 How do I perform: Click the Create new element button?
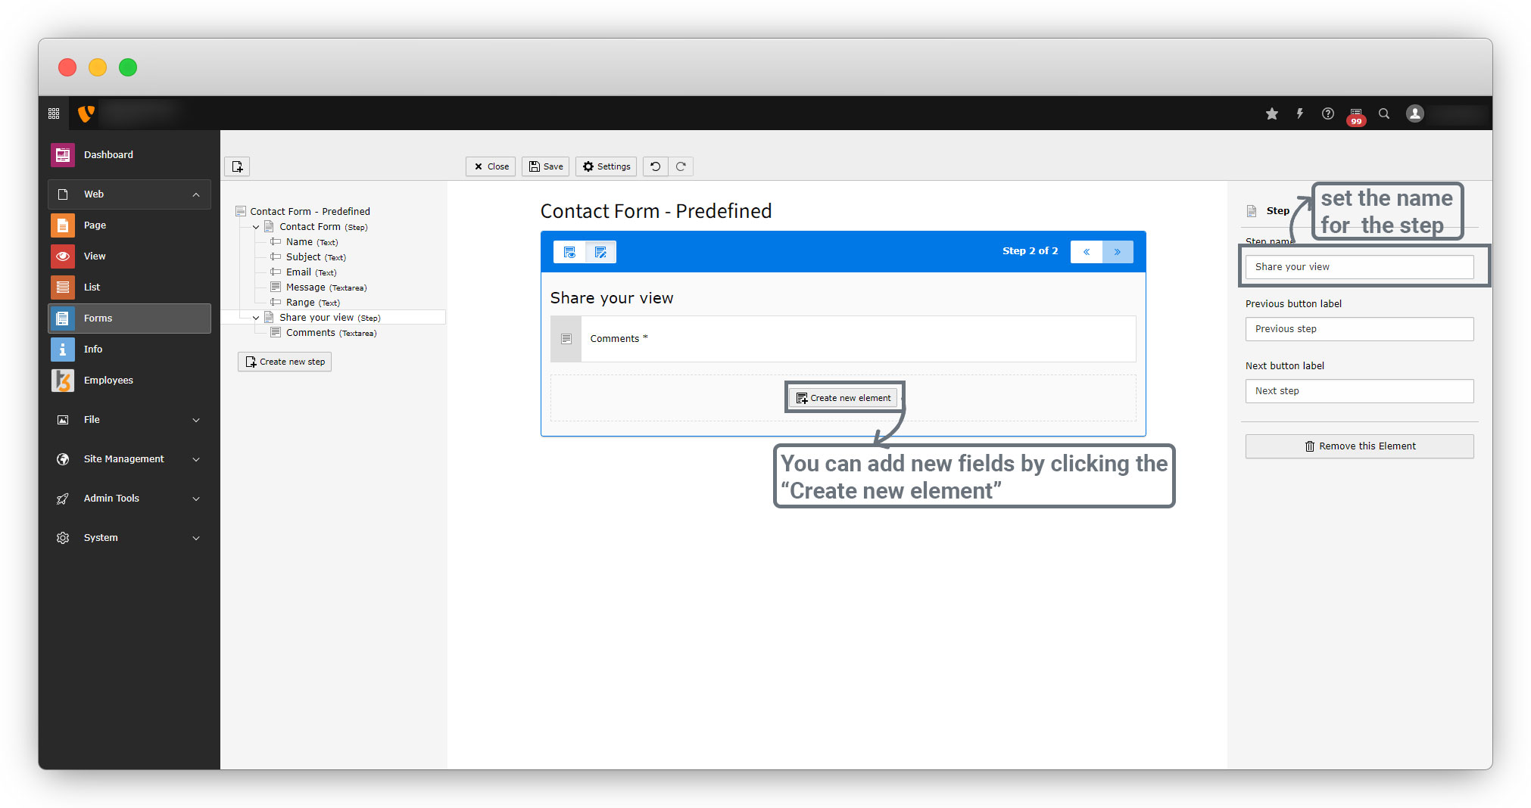[x=843, y=398]
